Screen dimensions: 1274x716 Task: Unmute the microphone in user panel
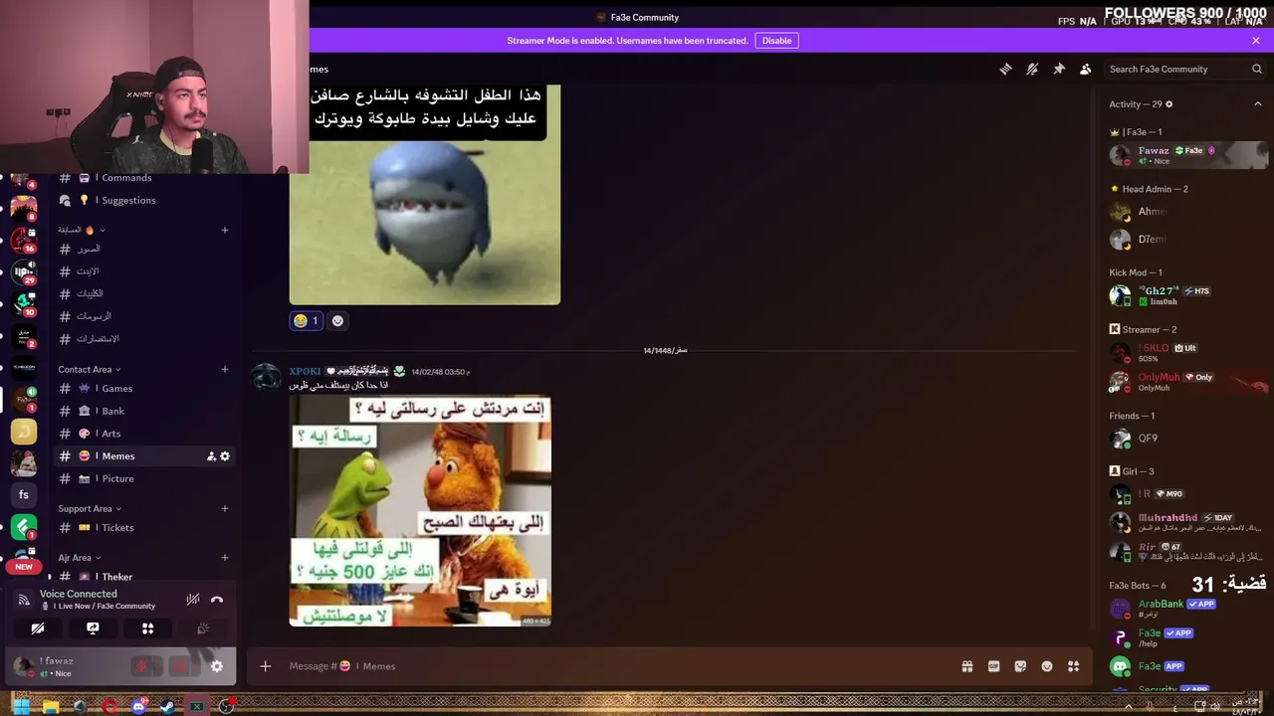click(x=141, y=666)
